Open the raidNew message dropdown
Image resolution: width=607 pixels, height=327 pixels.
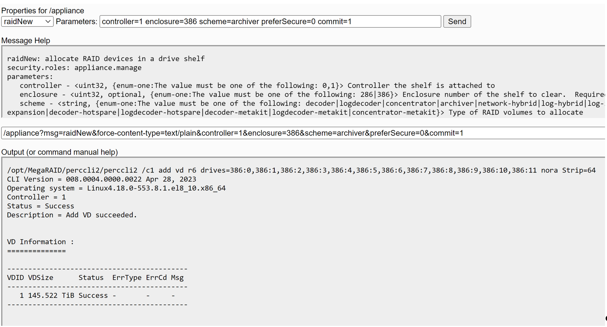click(27, 21)
